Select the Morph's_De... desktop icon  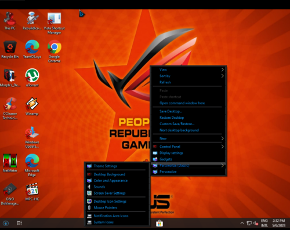pyautogui.click(x=10, y=78)
